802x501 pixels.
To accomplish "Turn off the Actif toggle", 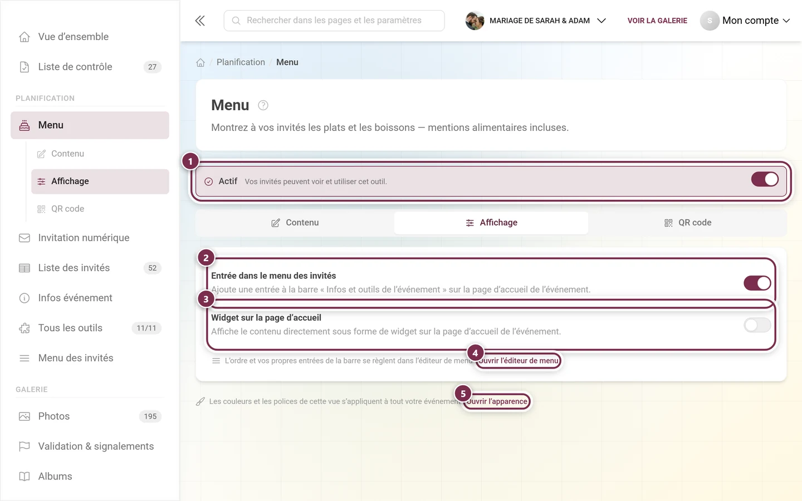I will [765, 179].
